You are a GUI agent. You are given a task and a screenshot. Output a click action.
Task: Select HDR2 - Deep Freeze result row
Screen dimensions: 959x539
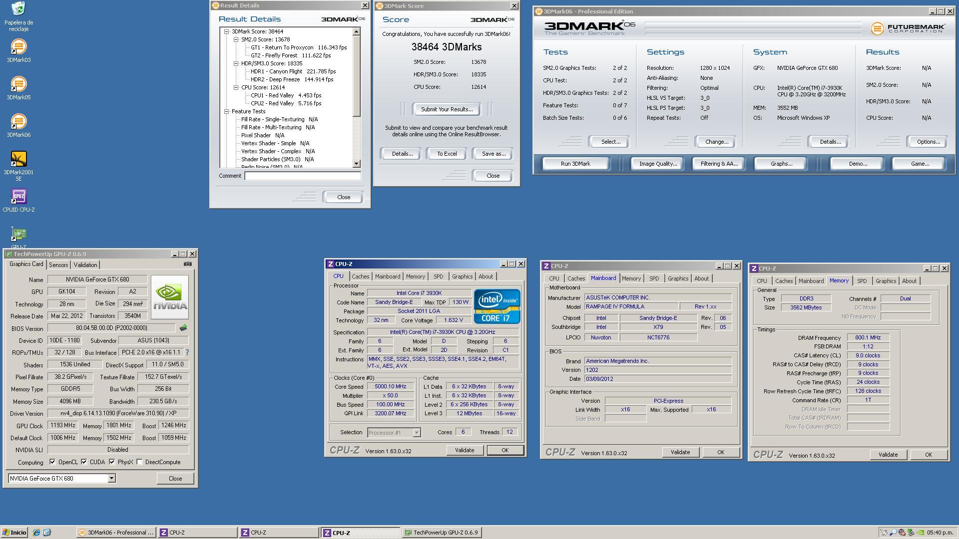[292, 79]
